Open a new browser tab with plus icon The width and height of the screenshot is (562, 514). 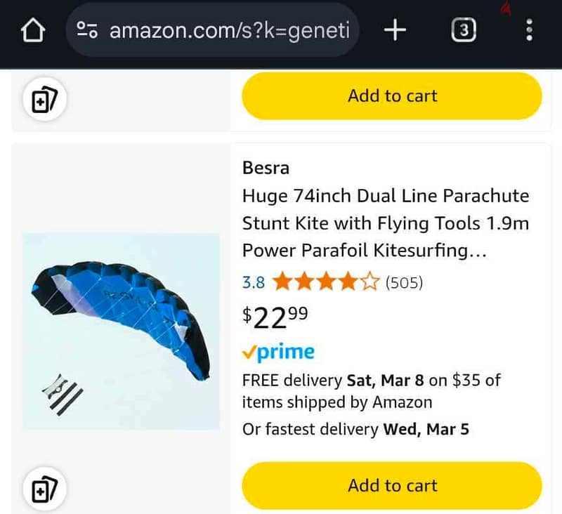(x=395, y=30)
